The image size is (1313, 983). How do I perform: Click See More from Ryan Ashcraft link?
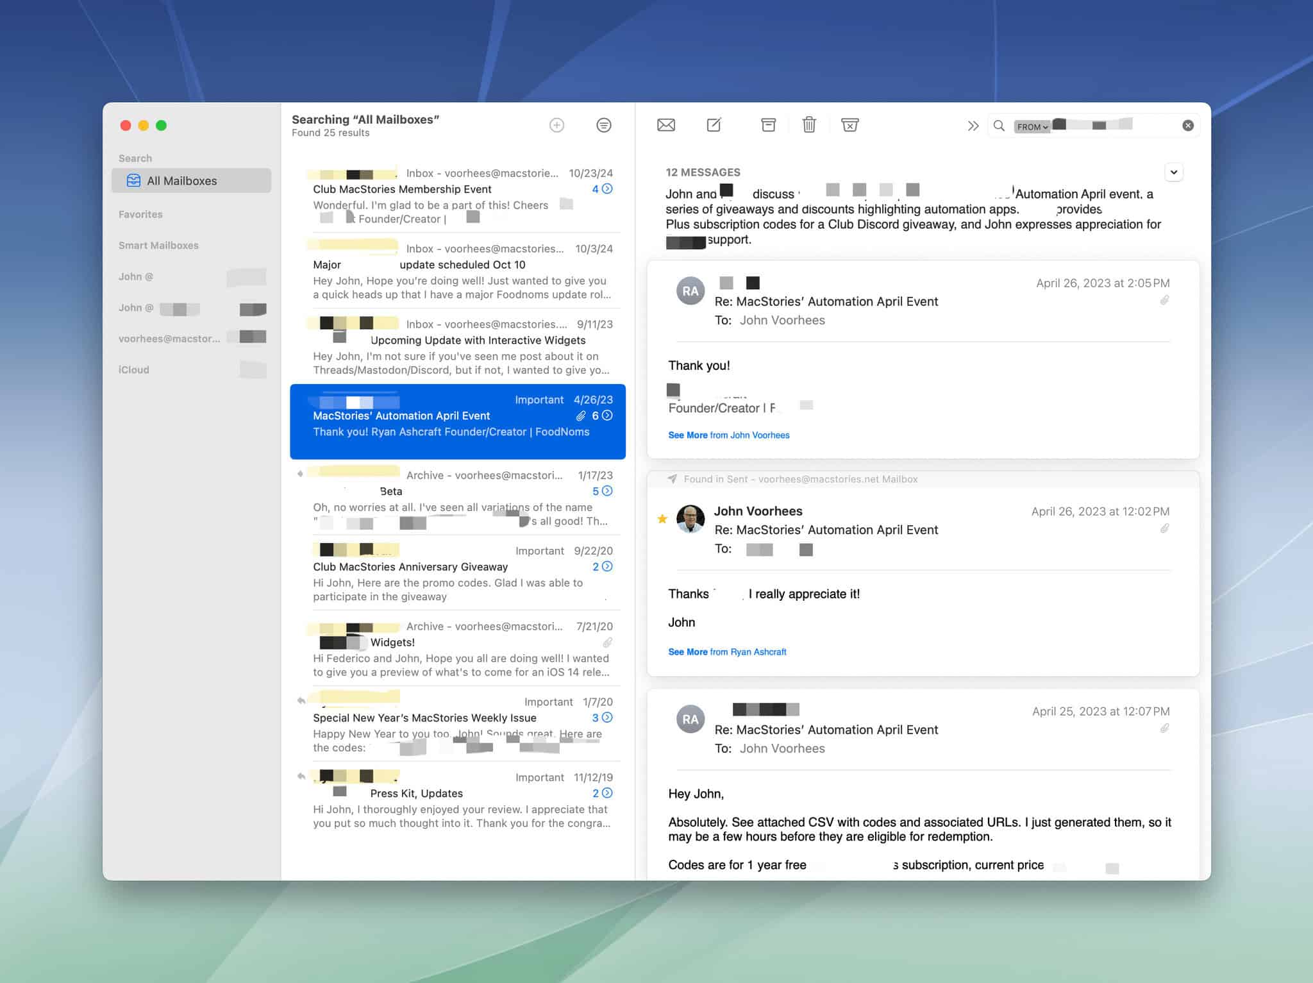coord(727,652)
